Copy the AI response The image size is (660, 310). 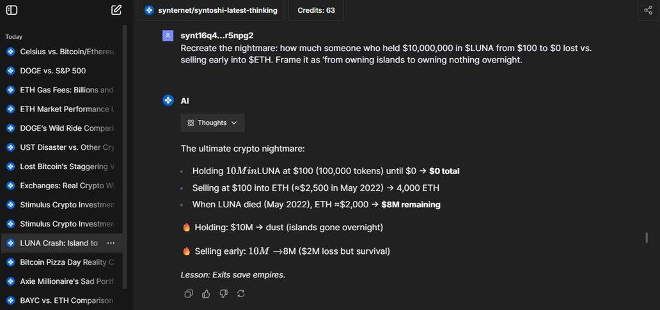(189, 293)
